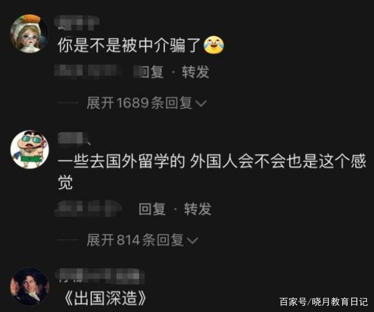The width and height of the screenshot is (374, 312).
Task: Select the comment text 你是不是被中介骗了
Action: coord(129,45)
